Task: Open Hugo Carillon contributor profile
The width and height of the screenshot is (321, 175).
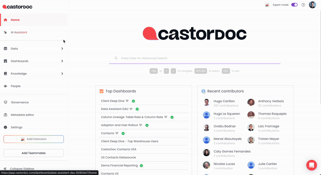Action: click(224, 101)
